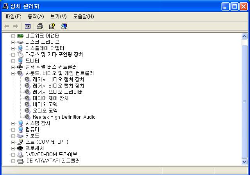Click speaker icon beside 비디오 코덱
250x175 pixels.
pyautogui.click(x=28, y=105)
